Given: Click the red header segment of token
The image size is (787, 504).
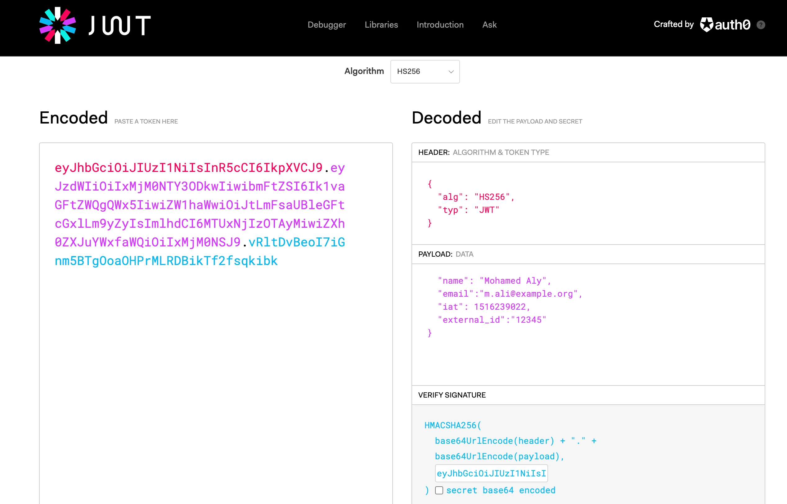Looking at the screenshot, I should pos(188,168).
